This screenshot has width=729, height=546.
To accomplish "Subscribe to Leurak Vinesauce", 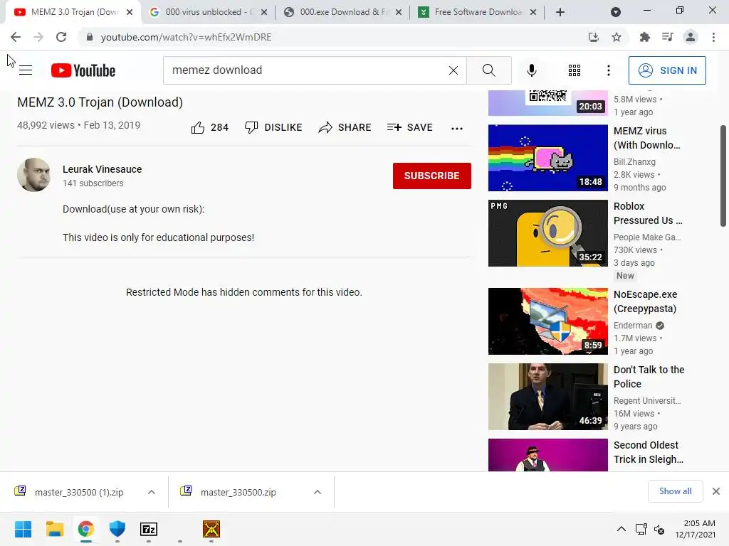I will click(432, 176).
